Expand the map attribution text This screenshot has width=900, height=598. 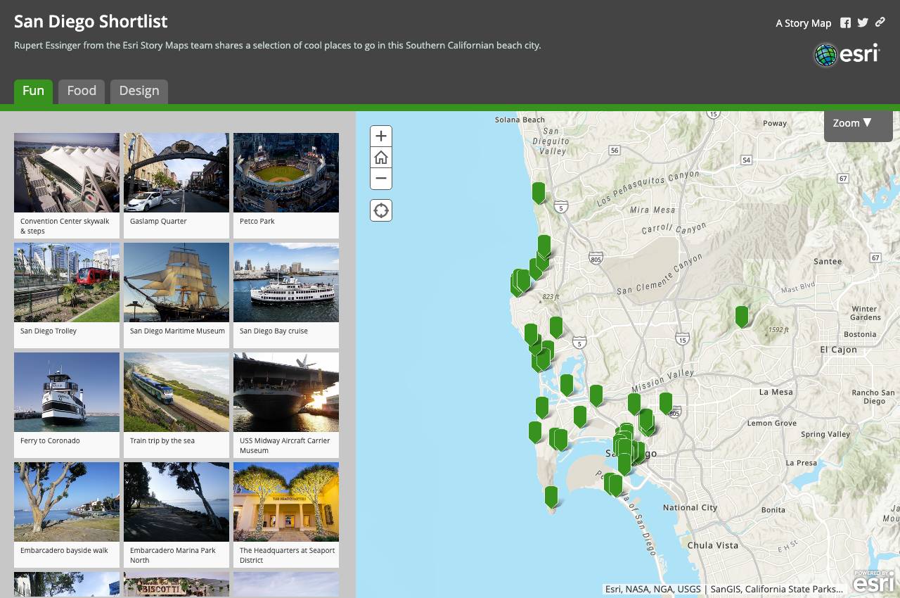pos(724,589)
